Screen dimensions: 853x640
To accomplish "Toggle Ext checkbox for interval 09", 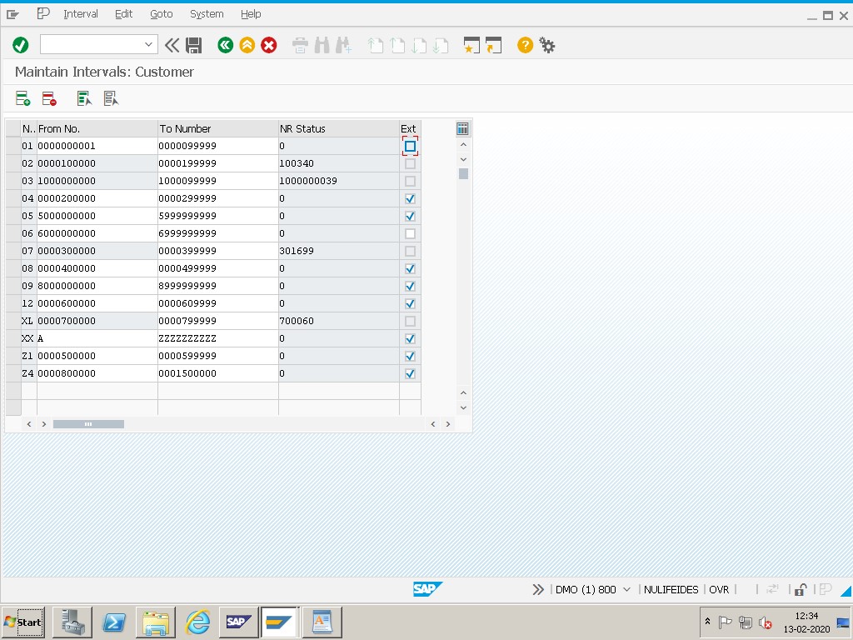I will click(x=410, y=286).
